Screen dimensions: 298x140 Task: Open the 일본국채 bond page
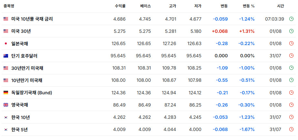(20, 43)
